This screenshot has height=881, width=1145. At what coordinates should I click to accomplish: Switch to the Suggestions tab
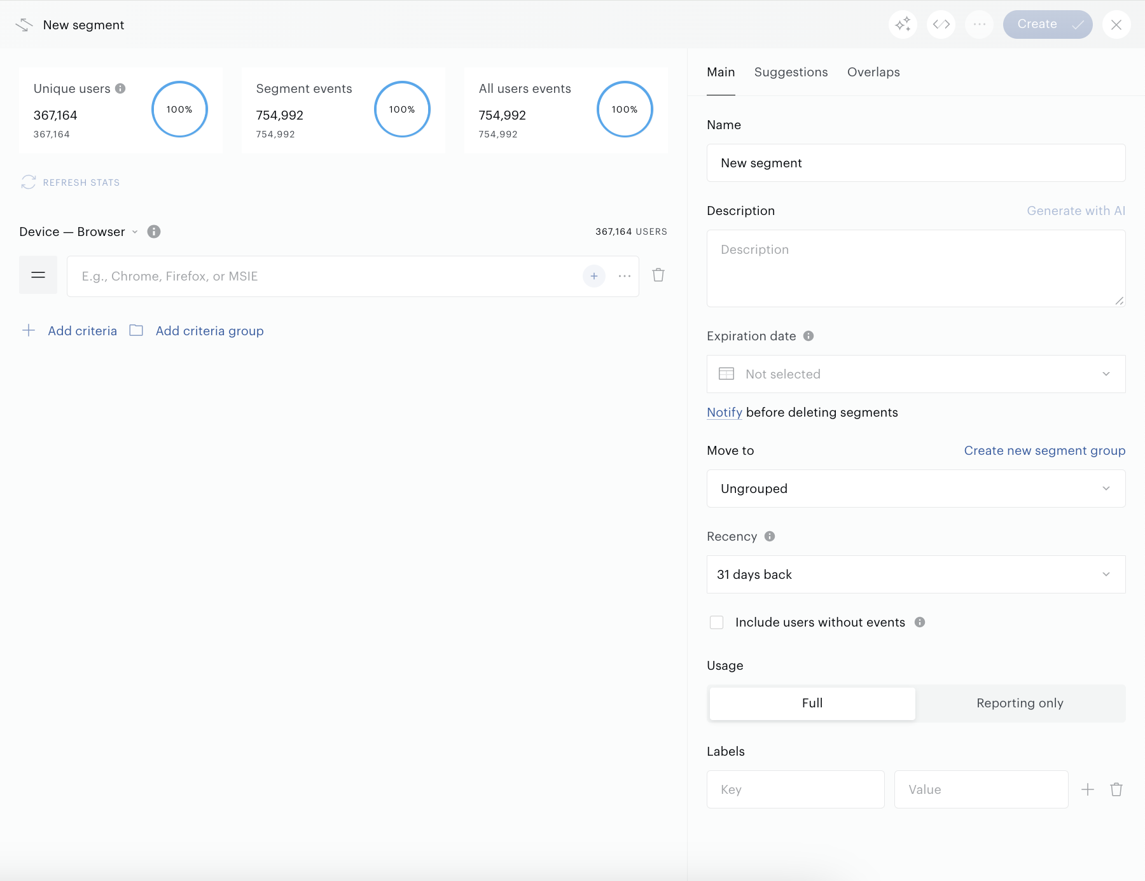(791, 72)
